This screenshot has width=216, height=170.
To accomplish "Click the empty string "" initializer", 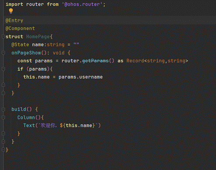I will [76, 44].
